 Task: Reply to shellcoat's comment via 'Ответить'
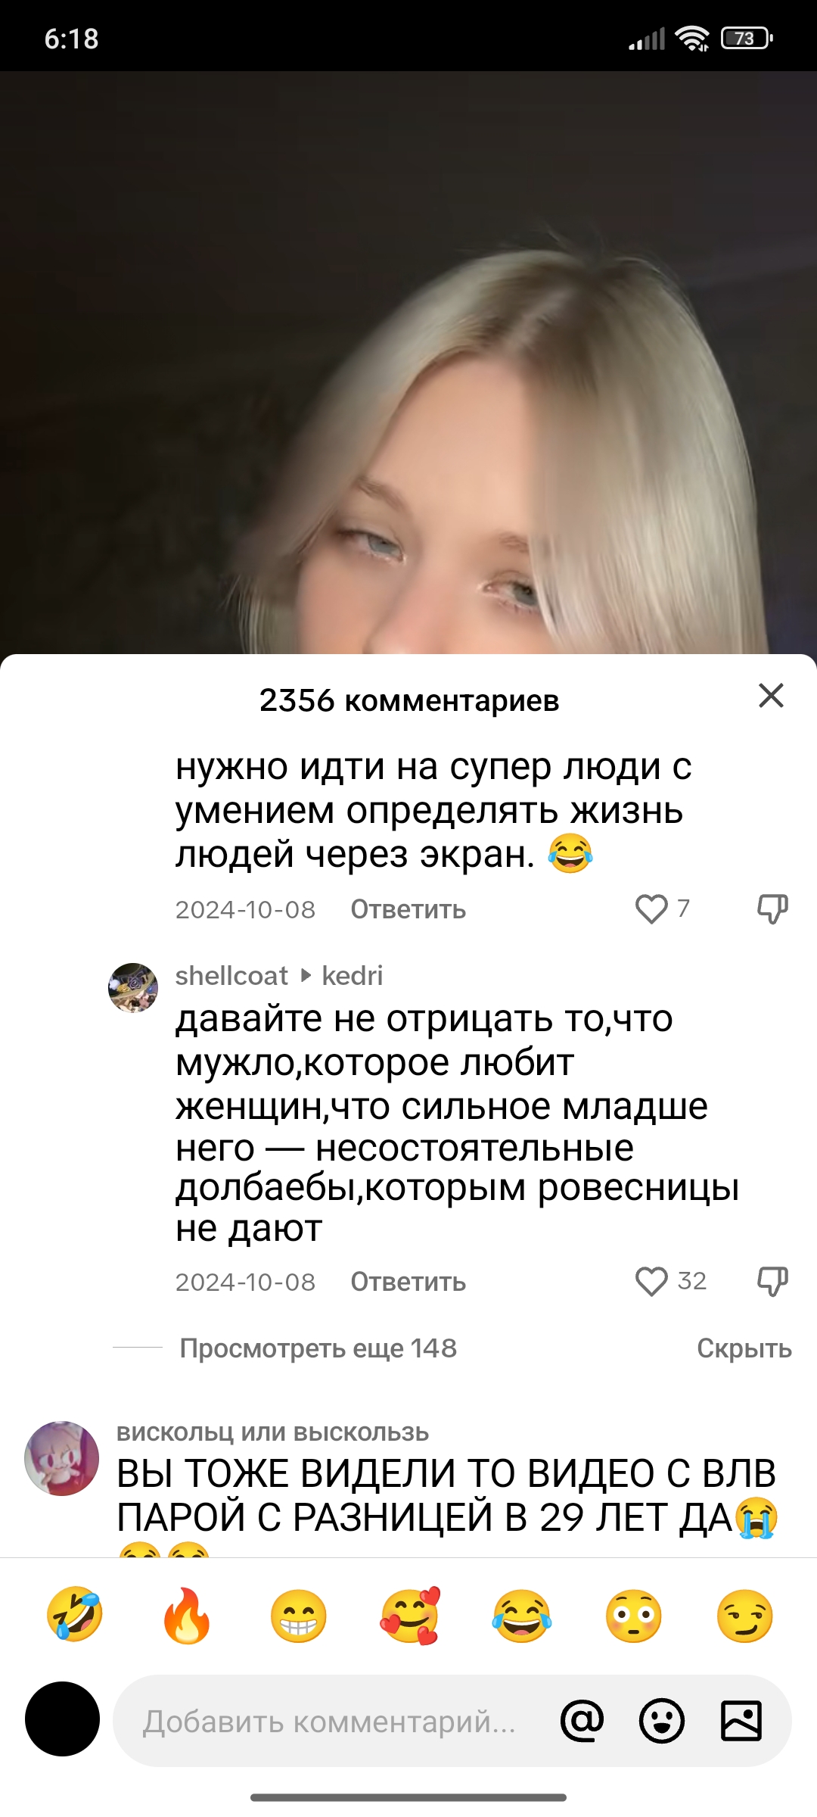click(x=408, y=1282)
